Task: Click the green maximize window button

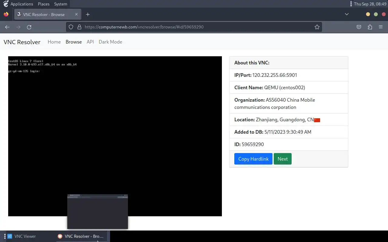Action: coord(376,14)
